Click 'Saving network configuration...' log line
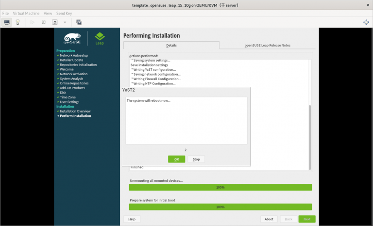Image resolution: width=373 pixels, height=226 pixels. [x=157, y=74]
